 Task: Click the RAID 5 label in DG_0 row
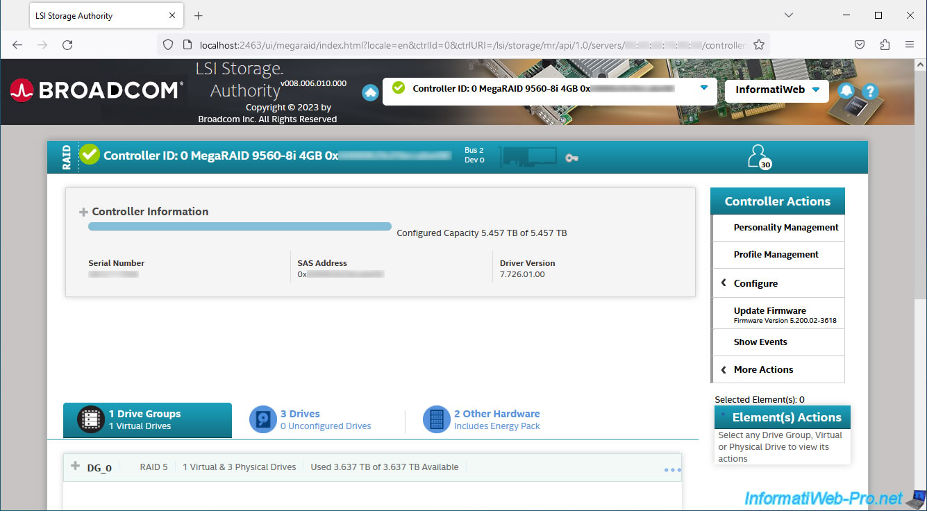(x=153, y=467)
